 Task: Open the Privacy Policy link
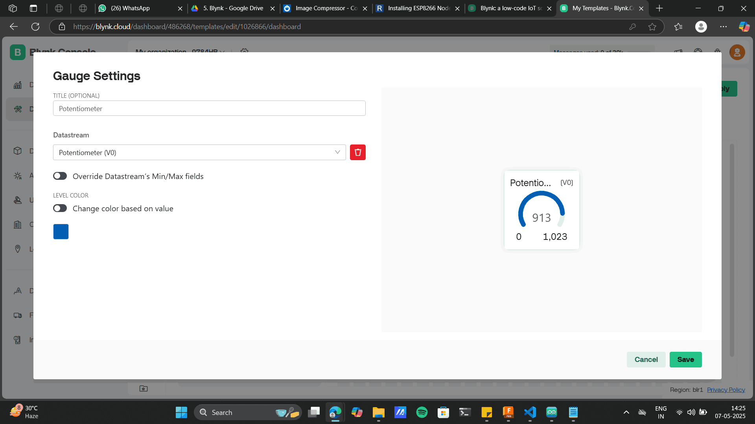pyautogui.click(x=726, y=390)
